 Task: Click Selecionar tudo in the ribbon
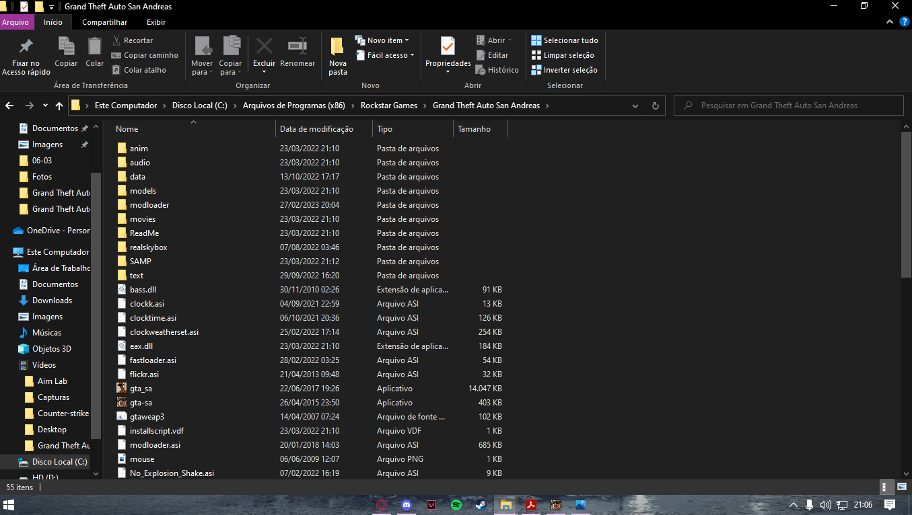tap(565, 40)
